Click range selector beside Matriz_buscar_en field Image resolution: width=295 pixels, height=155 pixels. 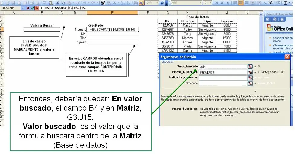[250, 72]
